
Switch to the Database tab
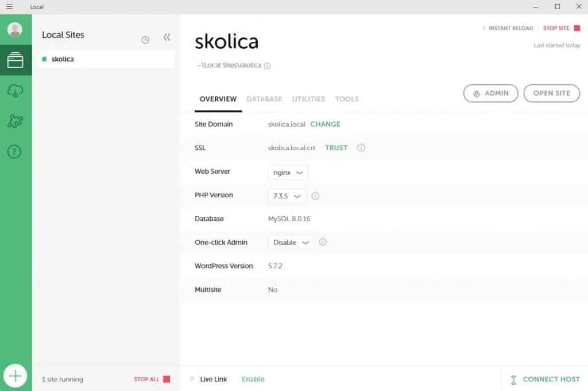click(x=264, y=99)
